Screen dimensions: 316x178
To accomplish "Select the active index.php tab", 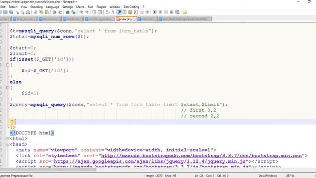I will [x=126, y=19].
